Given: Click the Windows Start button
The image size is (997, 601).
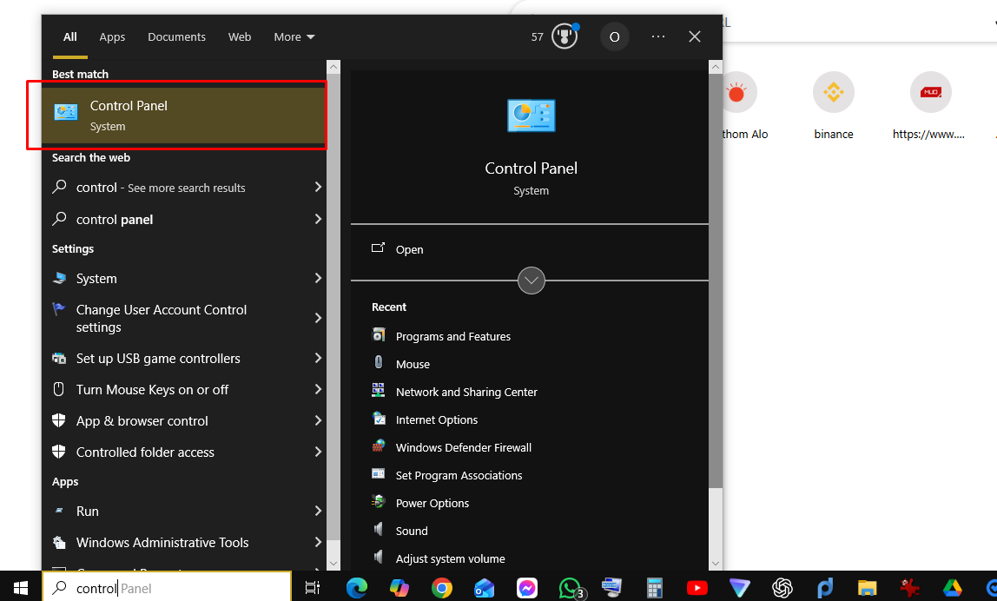Looking at the screenshot, I should pyautogui.click(x=21, y=588).
